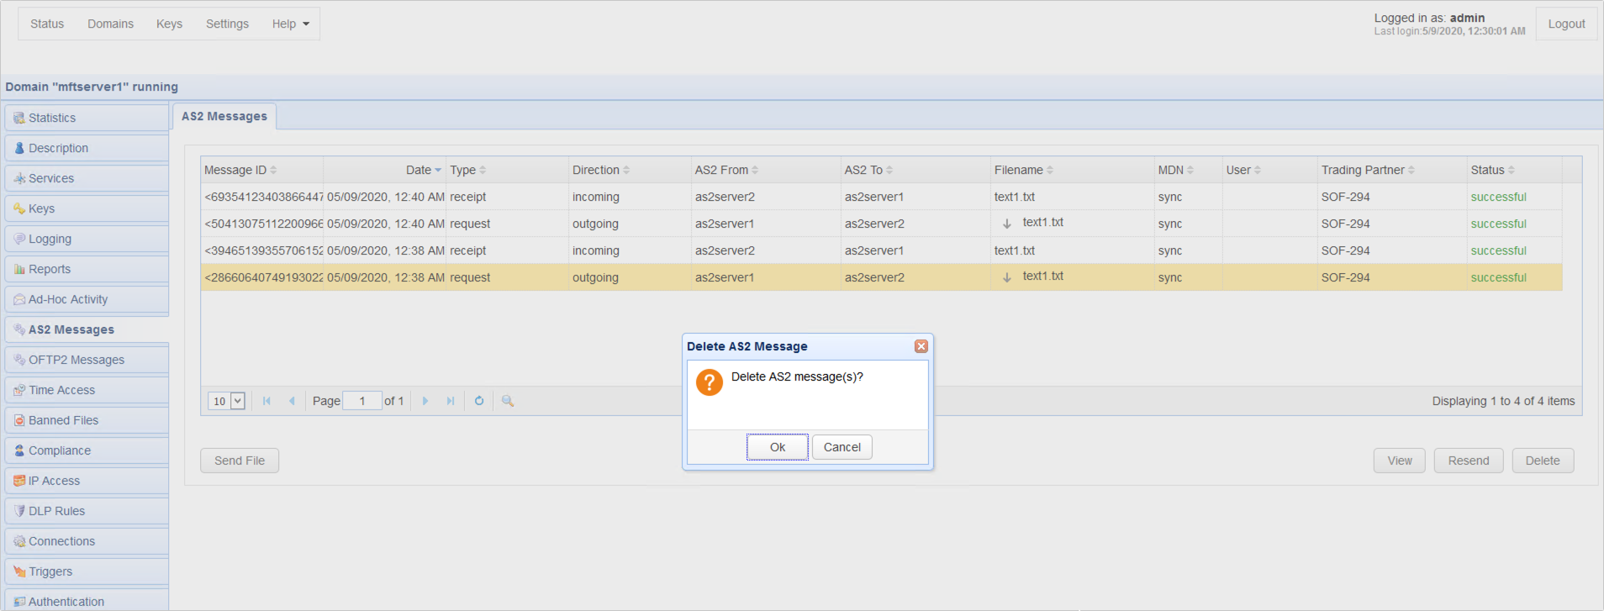Viewport: 1604px width, 611px height.
Task: Confirm deletion with Ok button
Action: [x=778, y=447]
